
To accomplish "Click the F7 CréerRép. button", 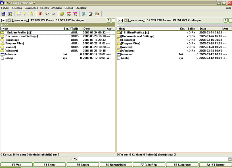I will (x=149, y=165).
